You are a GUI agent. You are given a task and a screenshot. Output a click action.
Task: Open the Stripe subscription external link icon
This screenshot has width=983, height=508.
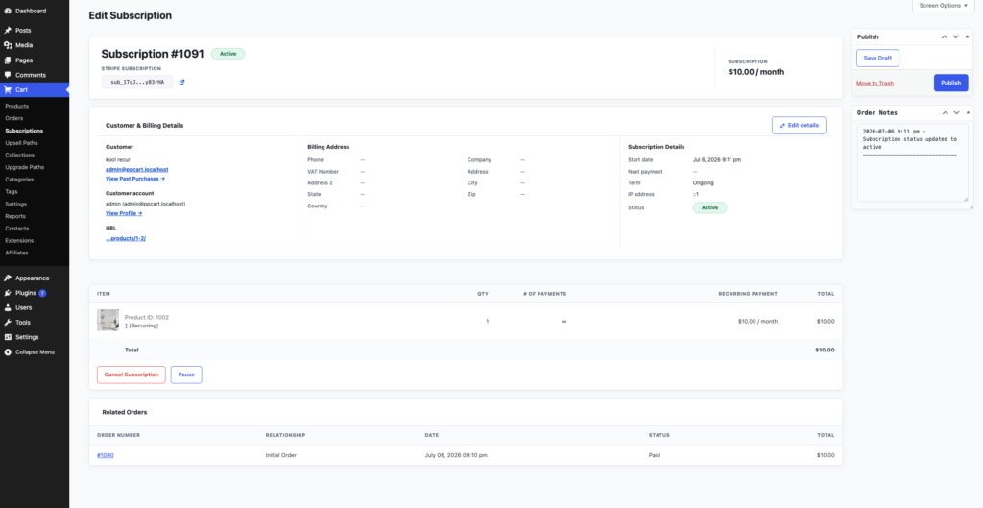pos(181,83)
